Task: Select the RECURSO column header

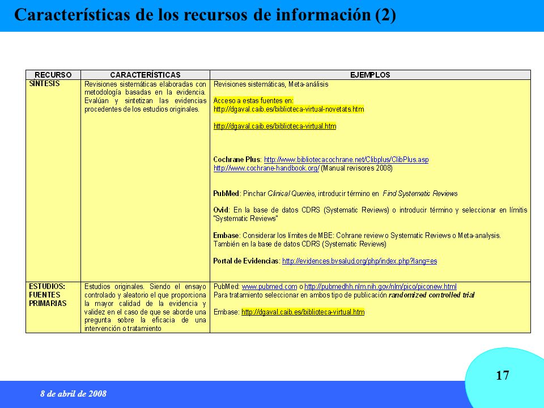Action: [53, 75]
